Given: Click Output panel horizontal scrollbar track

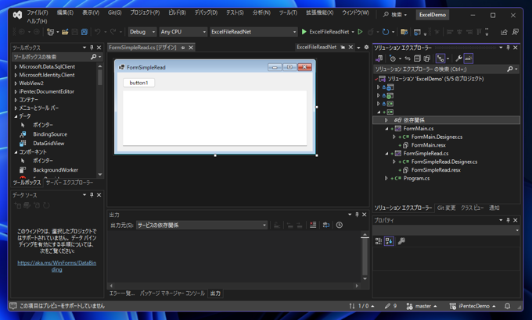Looking at the screenshot, I should tap(234, 286).
